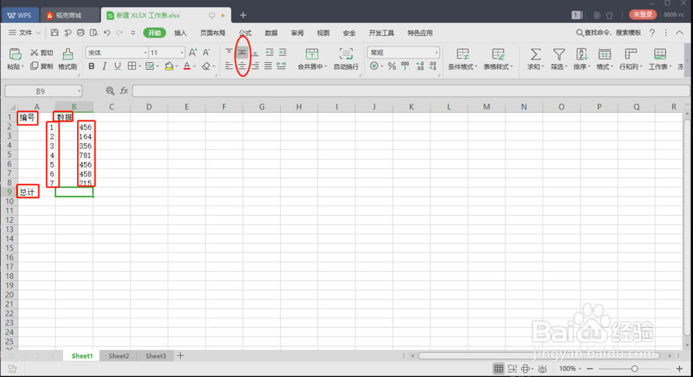
Task: Collapse the ribbon with the up chevron
Action: [x=679, y=33]
